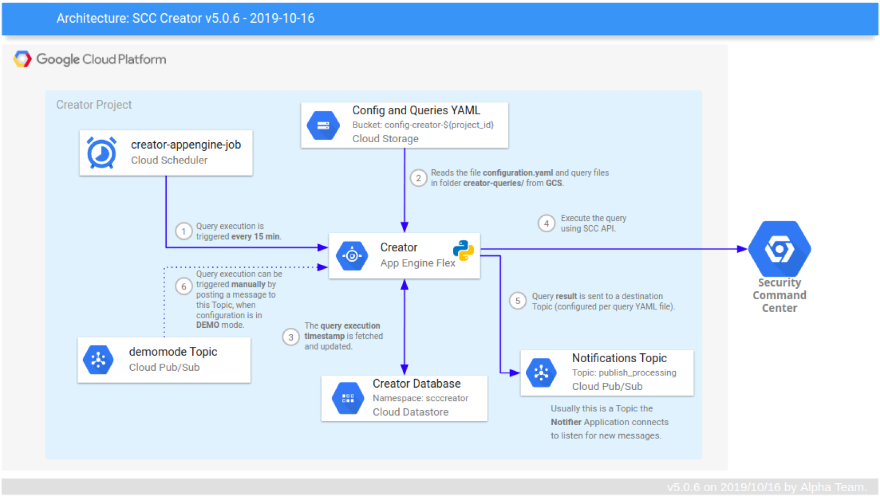Select the Cloud Datastore icon
Viewport: 880px width, 496px height.
[x=347, y=398]
